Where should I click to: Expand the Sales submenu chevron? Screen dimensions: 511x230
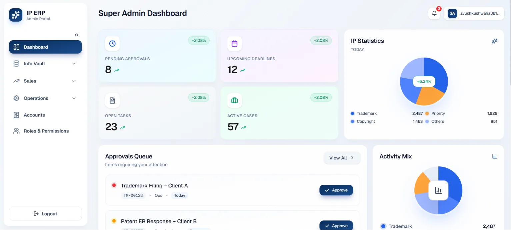point(74,81)
